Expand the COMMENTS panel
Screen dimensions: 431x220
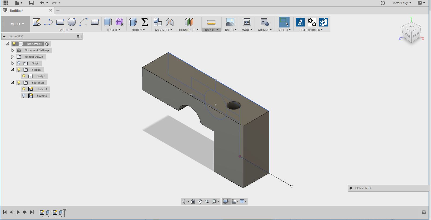coord(351,188)
